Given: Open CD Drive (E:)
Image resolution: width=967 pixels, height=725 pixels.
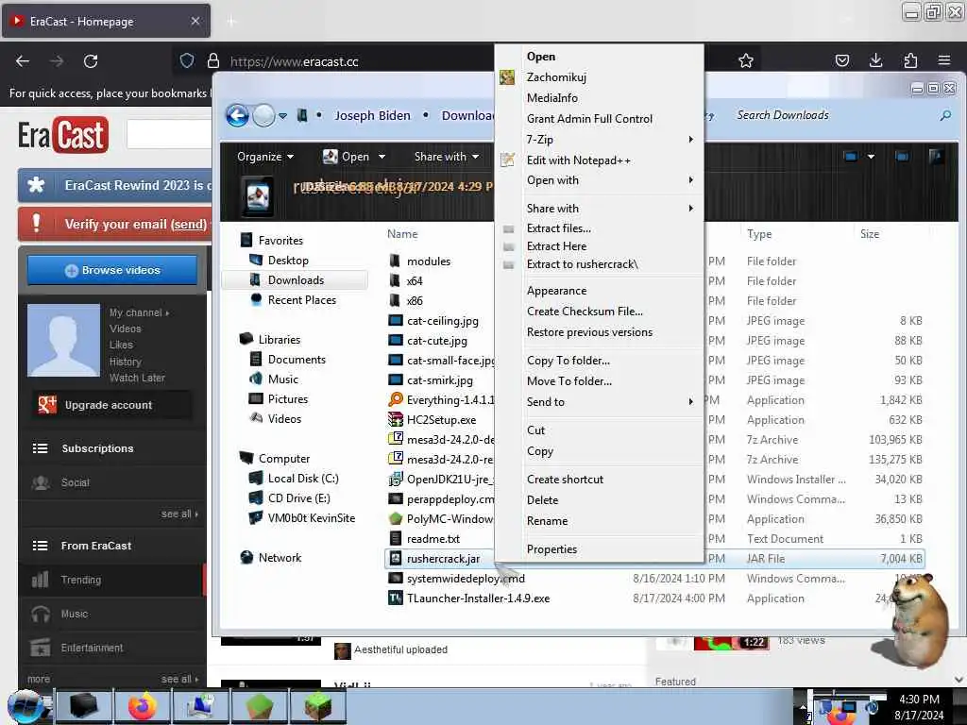Looking at the screenshot, I should (298, 498).
